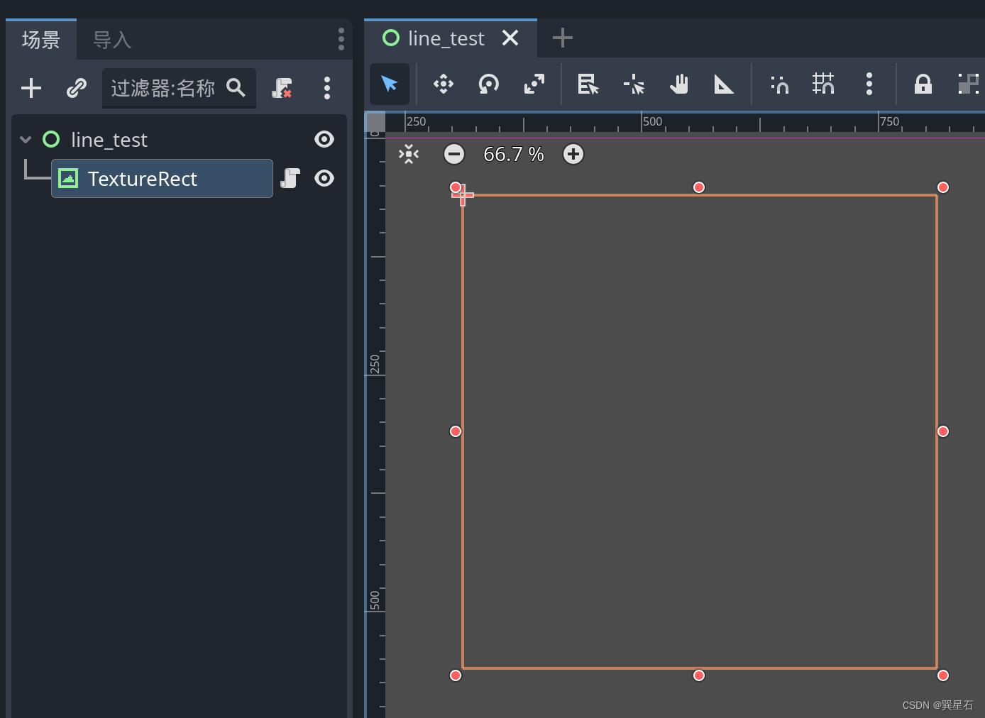985x718 pixels.
Task: Activate the Select mode arrow tool
Action: tap(390, 84)
